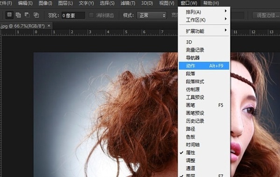The height and width of the screenshot is (177, 280).
Task: Open the 滤镜(T) menu
Action: 128,3
